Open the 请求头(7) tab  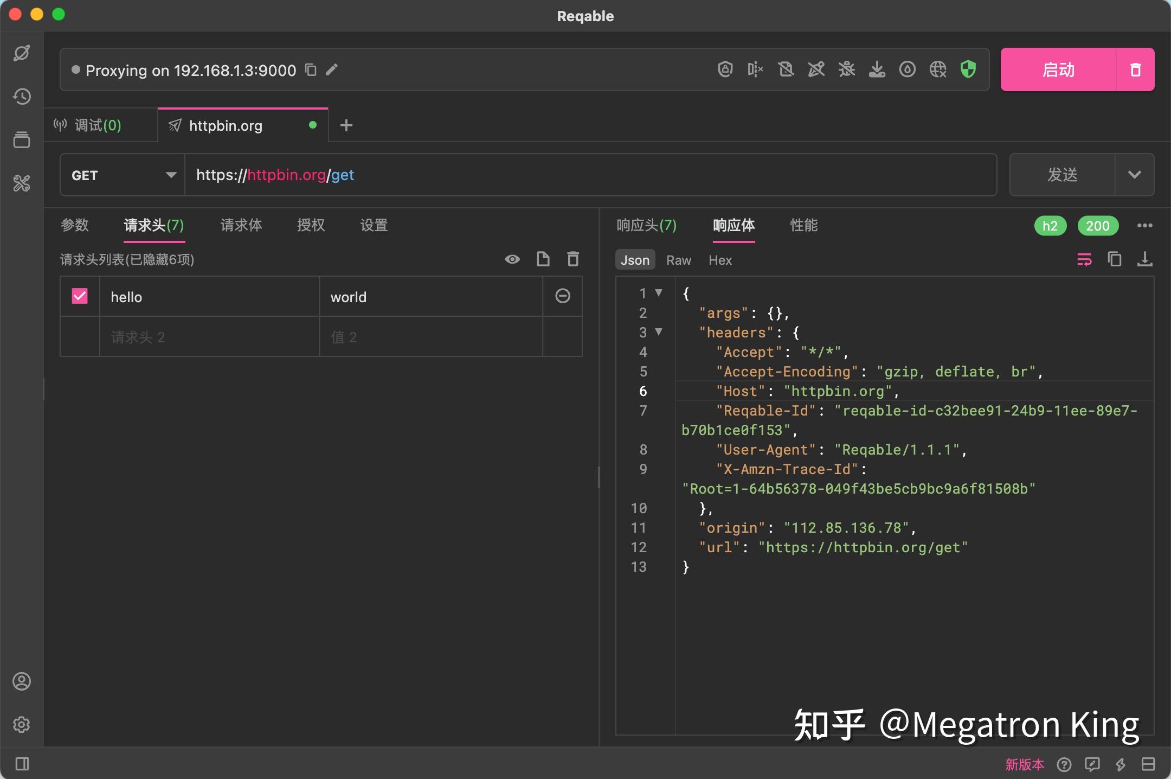pos(154,225)
